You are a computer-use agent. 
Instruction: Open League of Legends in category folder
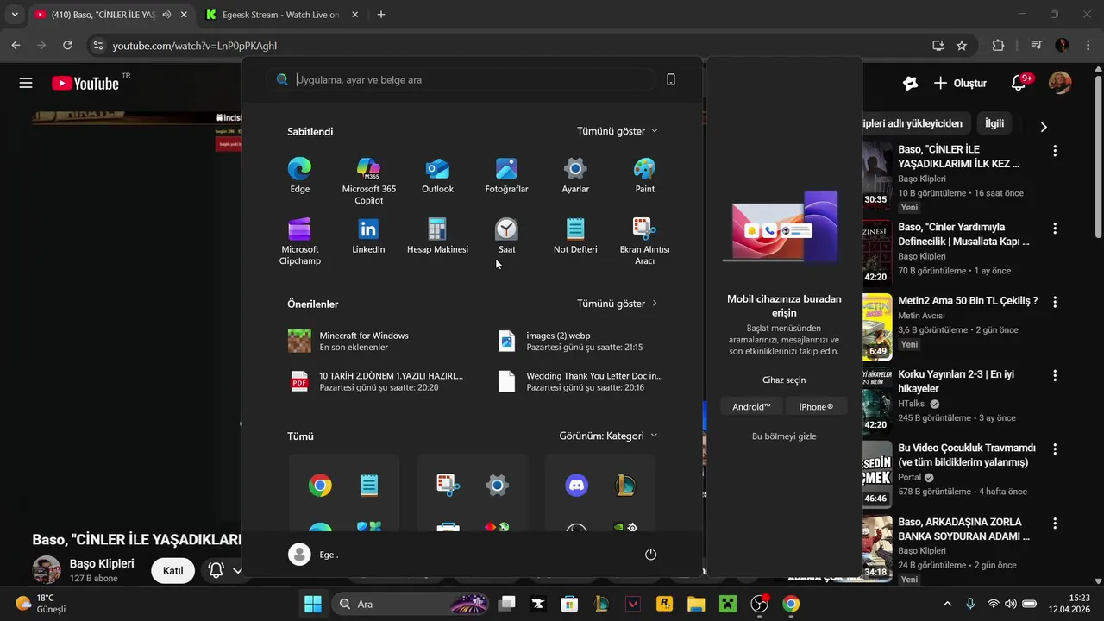point(625,486)
